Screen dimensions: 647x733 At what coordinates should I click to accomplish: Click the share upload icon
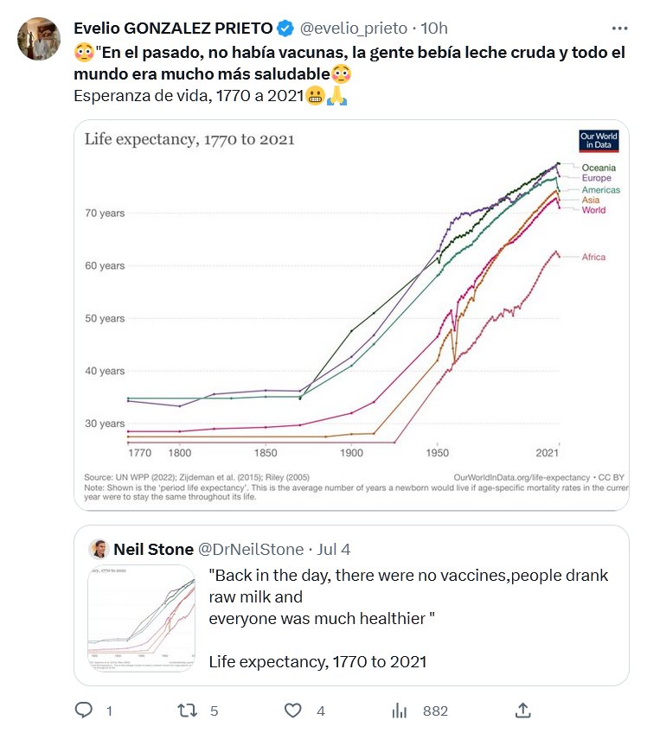click(522, 711)
